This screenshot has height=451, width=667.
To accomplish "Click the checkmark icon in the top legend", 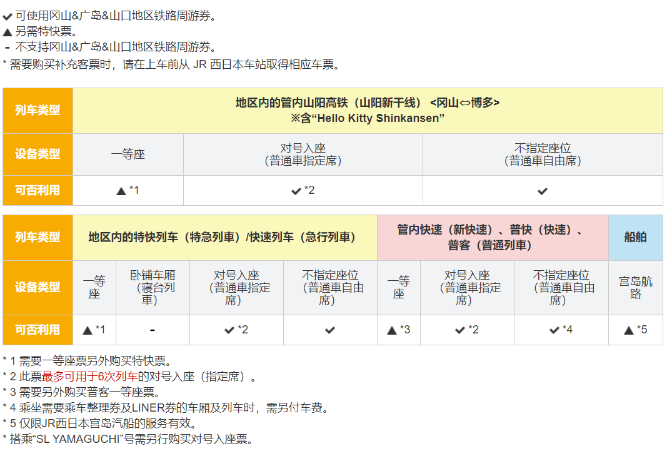I will (8, 17).
